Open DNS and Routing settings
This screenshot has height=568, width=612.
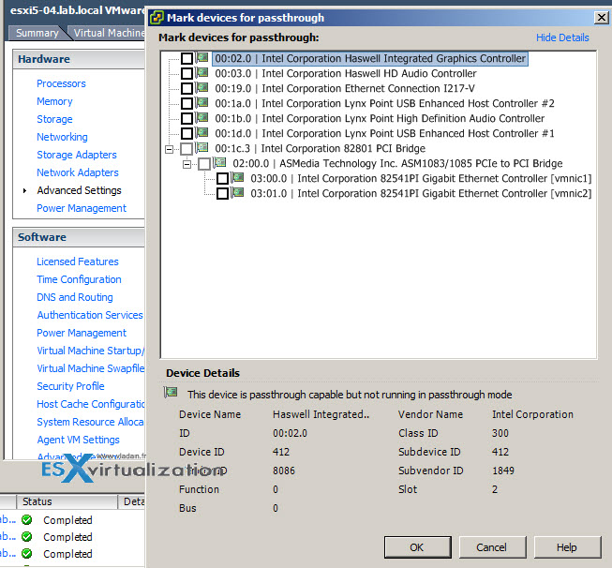click(75, 297)
